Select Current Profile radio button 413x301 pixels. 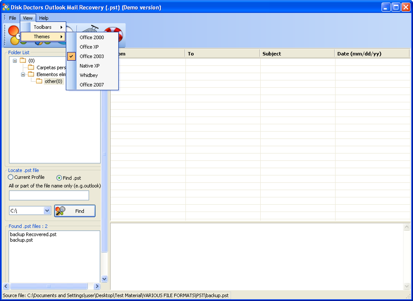coord(11,177)
